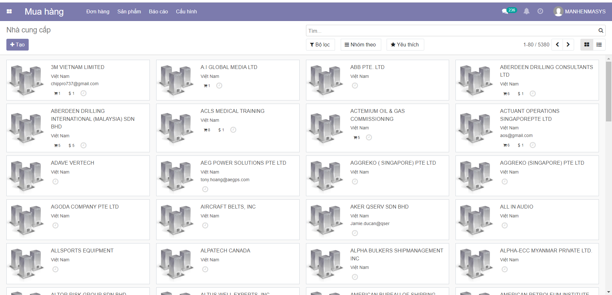Open the Yêu thích favorites dropdown
The width and height of the screenshot is (612, 295).
pyautogui.click(x=405, y=45)
